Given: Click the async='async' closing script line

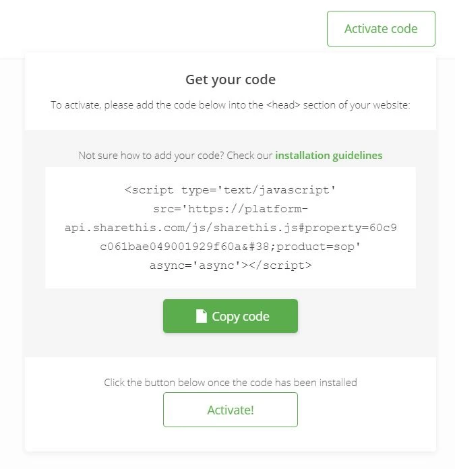Looking at the screenshot, I should (x=231, y=265).
